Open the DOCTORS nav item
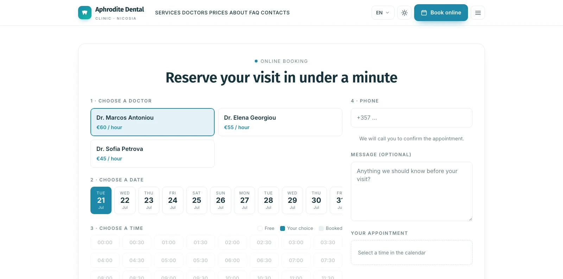563x279 pixels. click(195, 13)
